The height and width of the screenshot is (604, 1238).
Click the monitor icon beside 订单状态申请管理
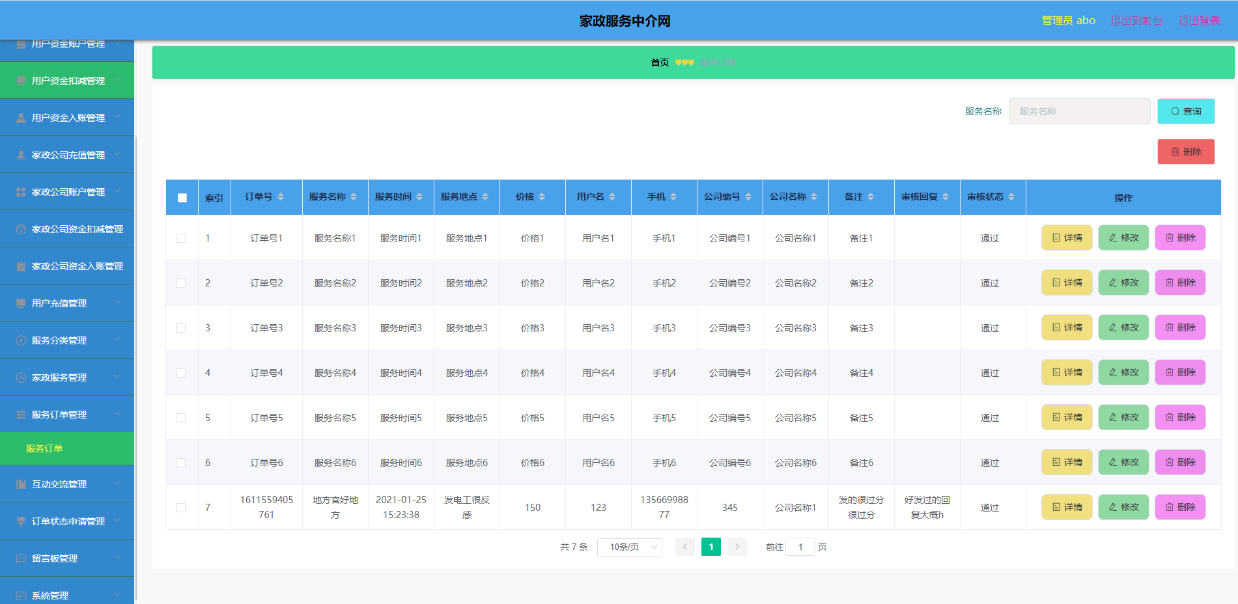[20, 521]
